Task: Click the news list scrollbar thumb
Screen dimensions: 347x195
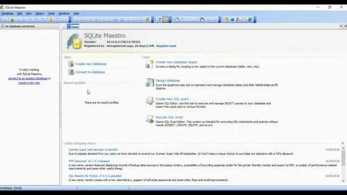Action: [x=343, y=158]
